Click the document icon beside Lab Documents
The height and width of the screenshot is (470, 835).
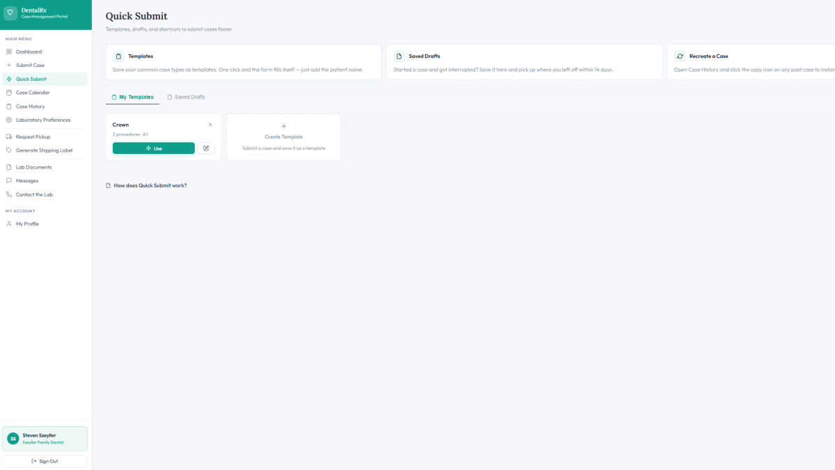click(9, 167)
